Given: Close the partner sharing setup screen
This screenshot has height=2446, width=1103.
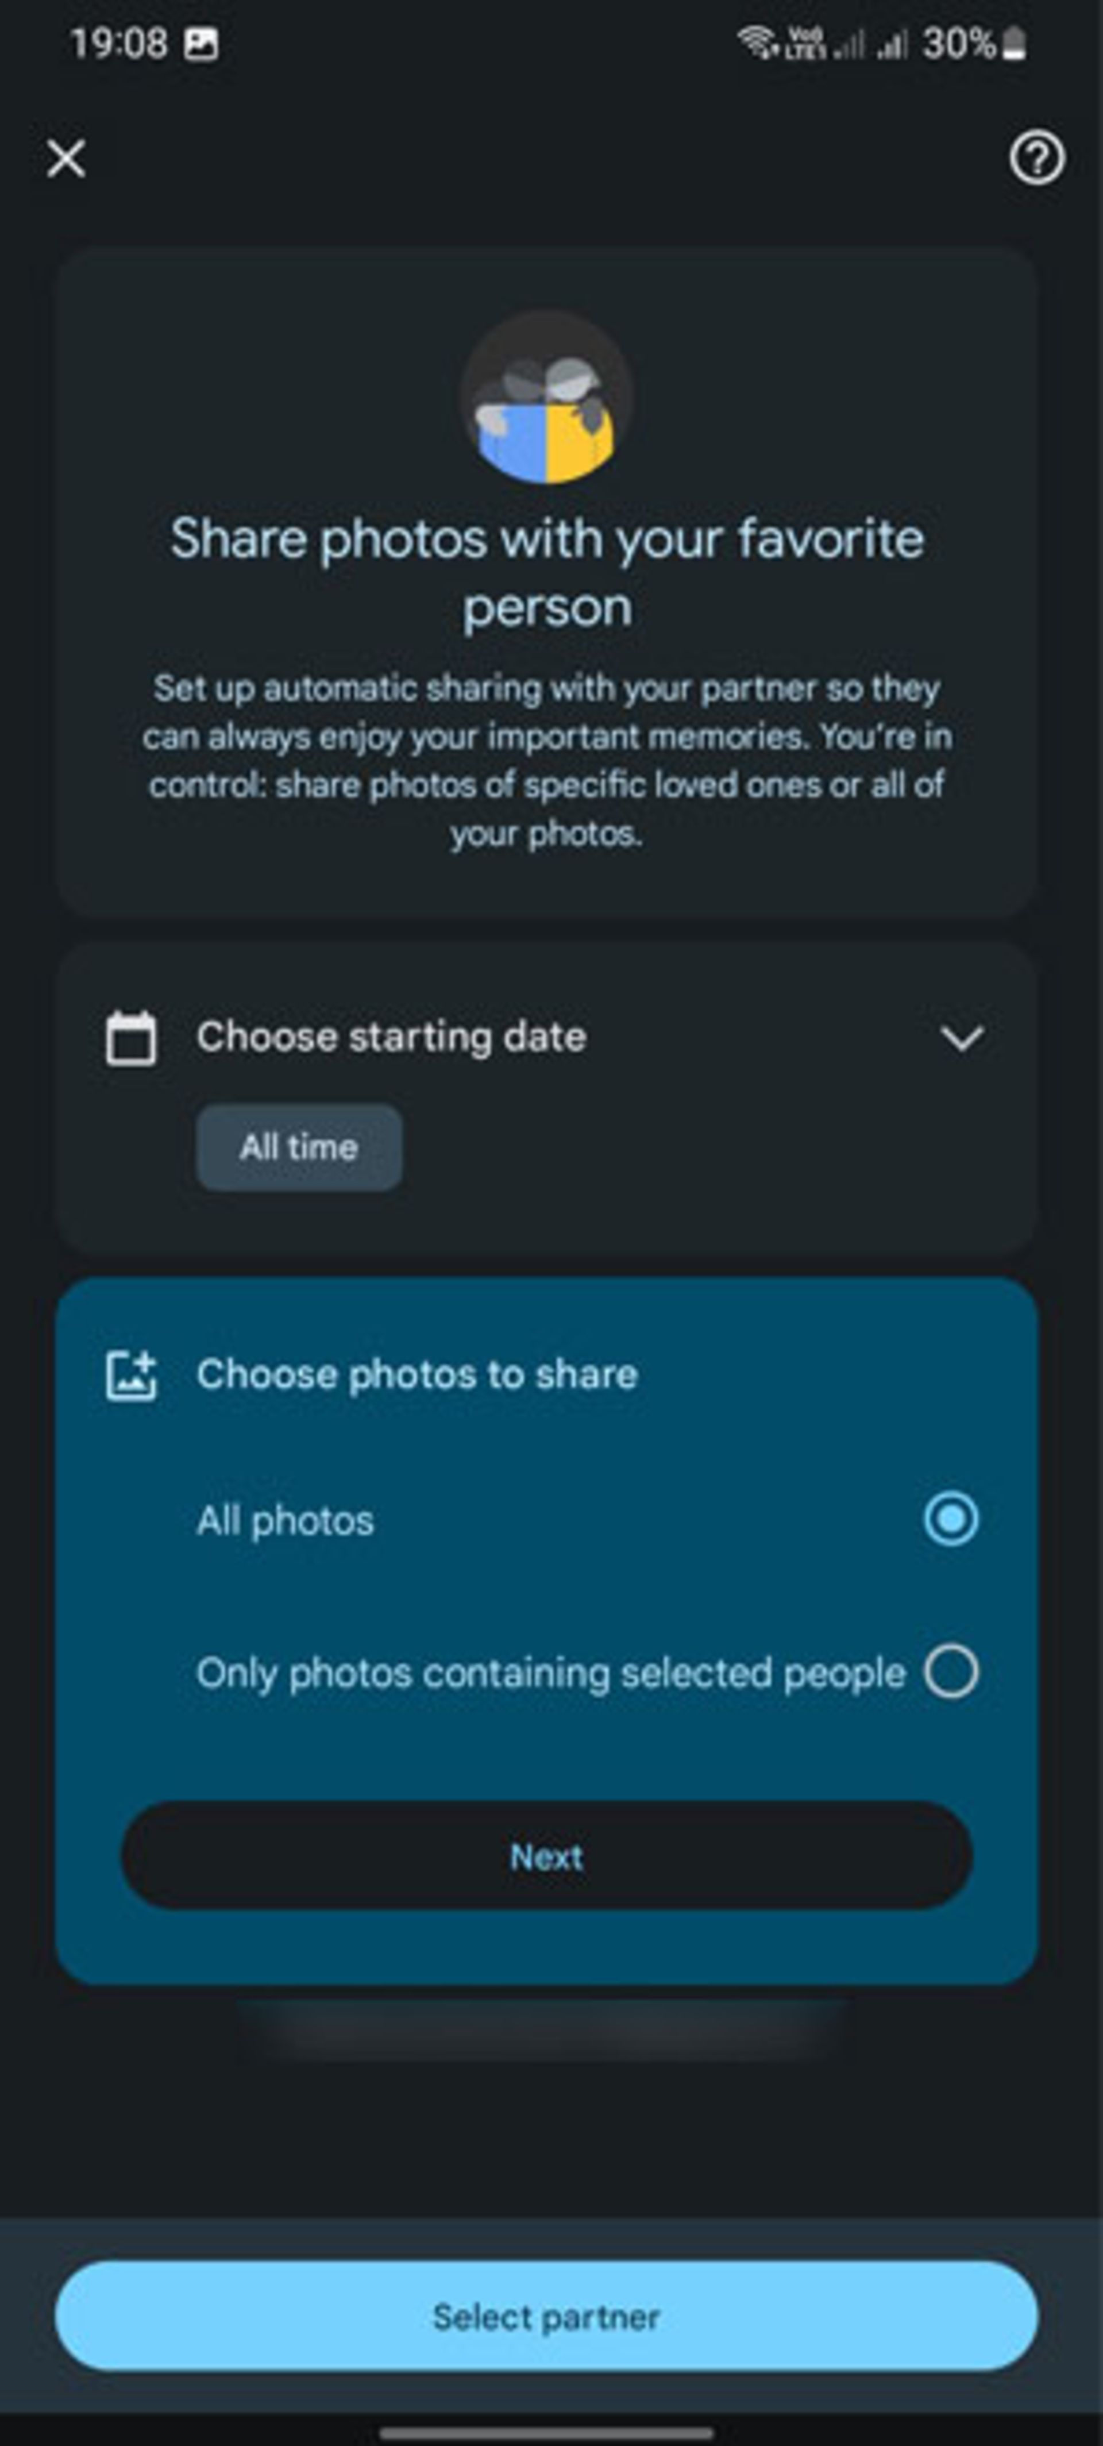Looking at the screenshot, I should click(67, 159).
